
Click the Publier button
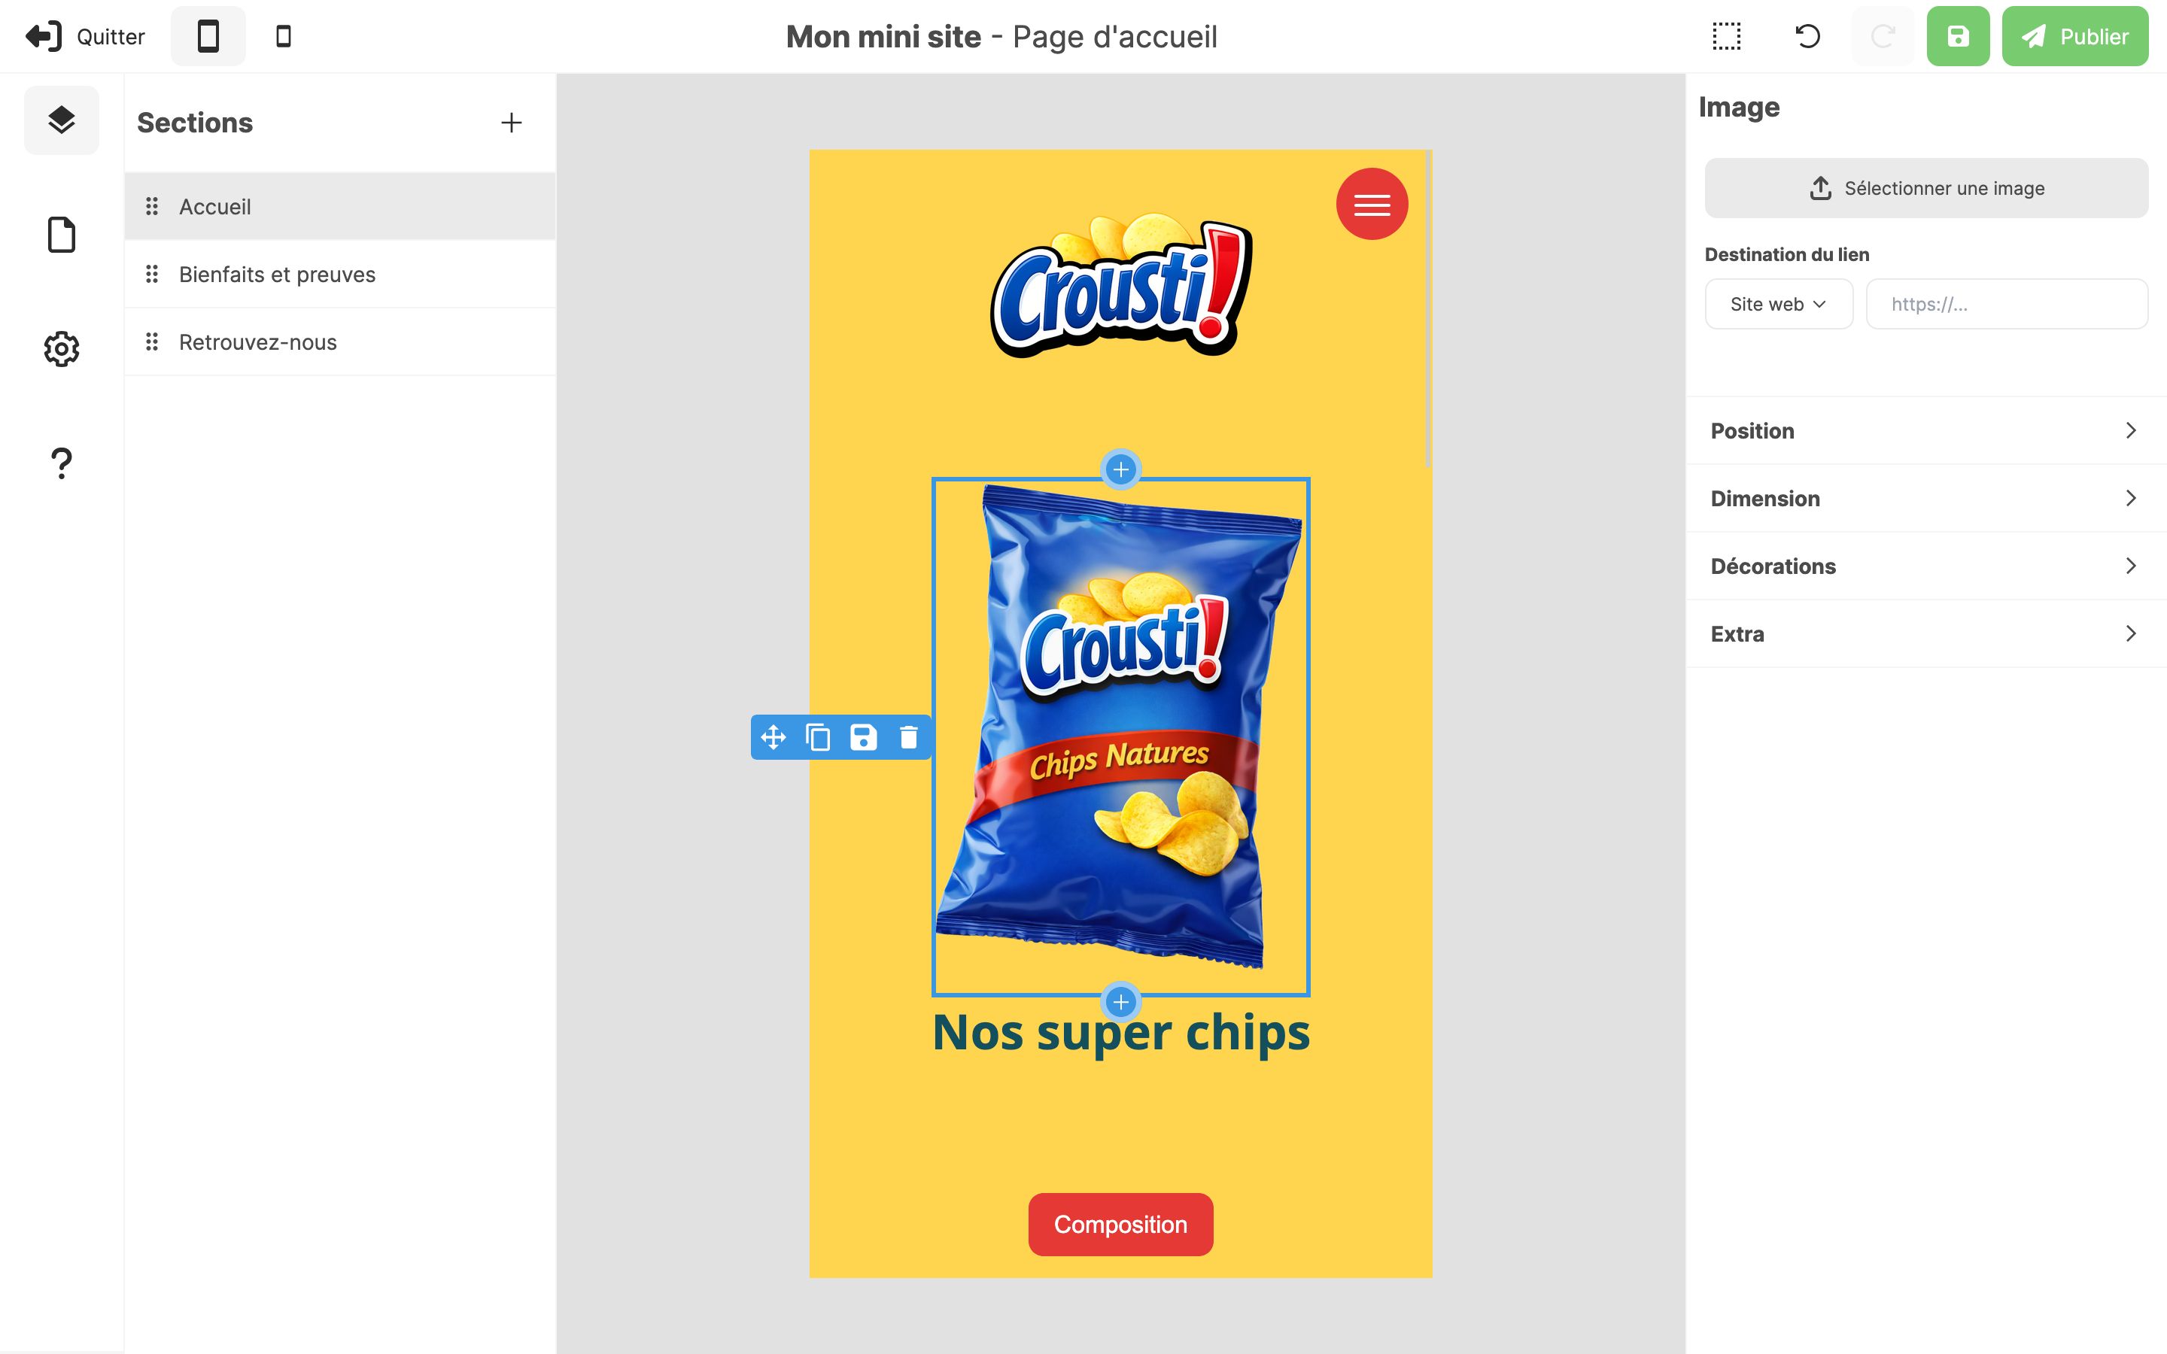2074,37
